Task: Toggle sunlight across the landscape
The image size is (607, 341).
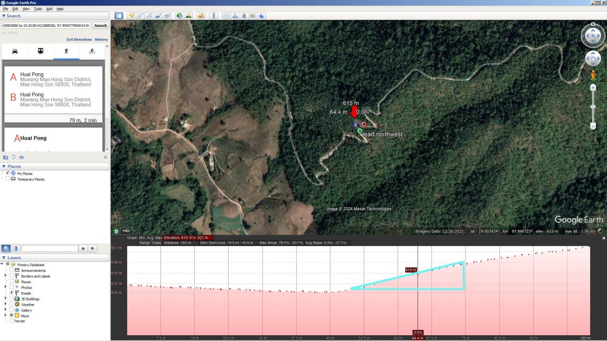Action: pyautogui.click(x=189, y=16)
